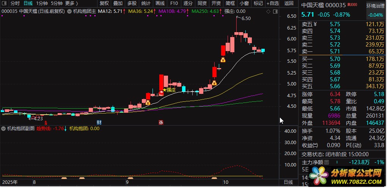Click the 财 financial event marker

click(x=99, y=123)
